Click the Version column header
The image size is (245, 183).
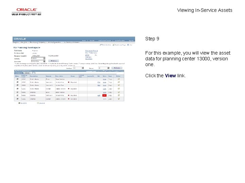48,76
